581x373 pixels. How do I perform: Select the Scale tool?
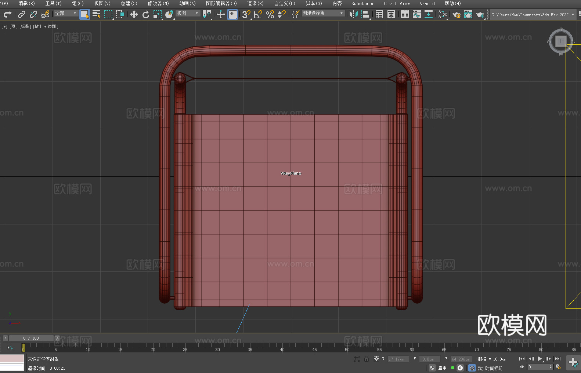pos(158,14)
